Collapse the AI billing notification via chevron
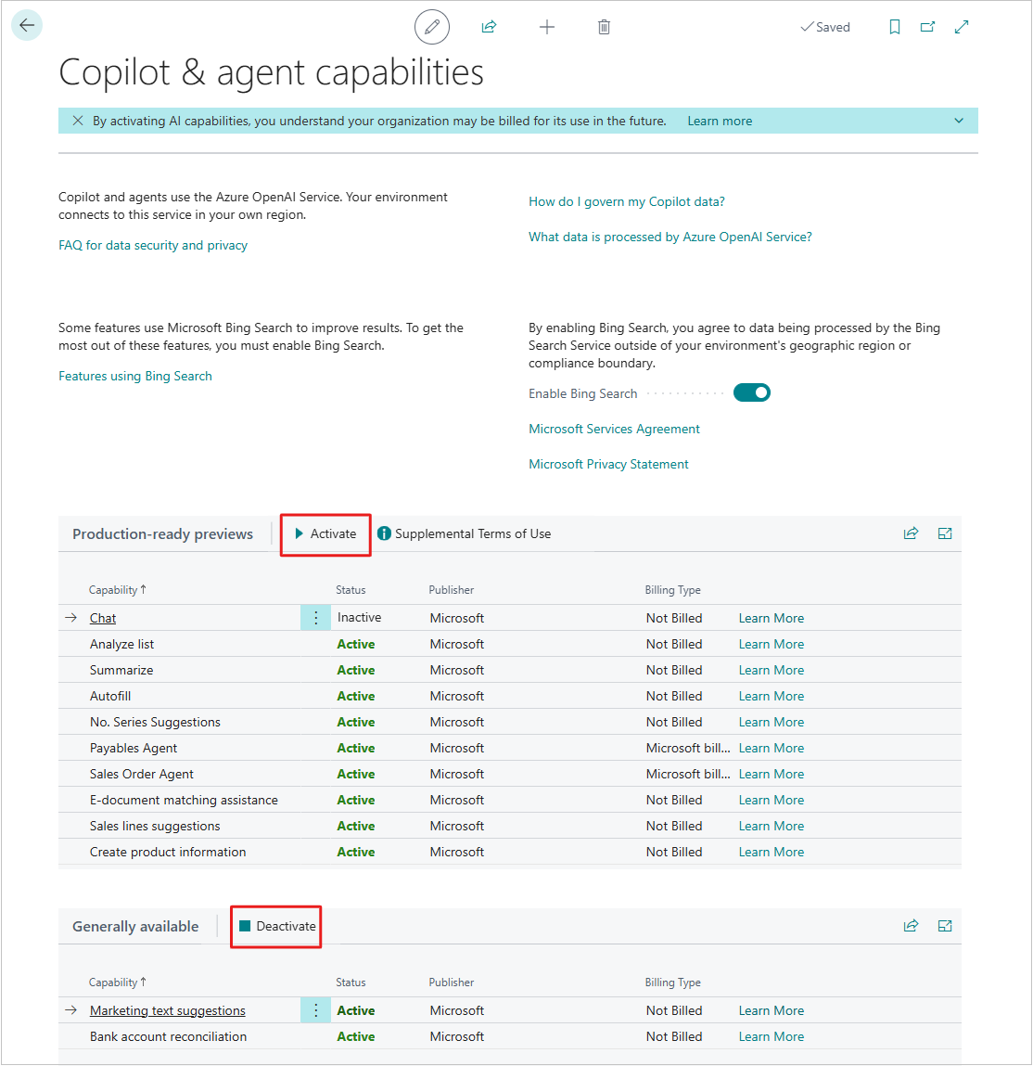 click(x=958, y=120)
